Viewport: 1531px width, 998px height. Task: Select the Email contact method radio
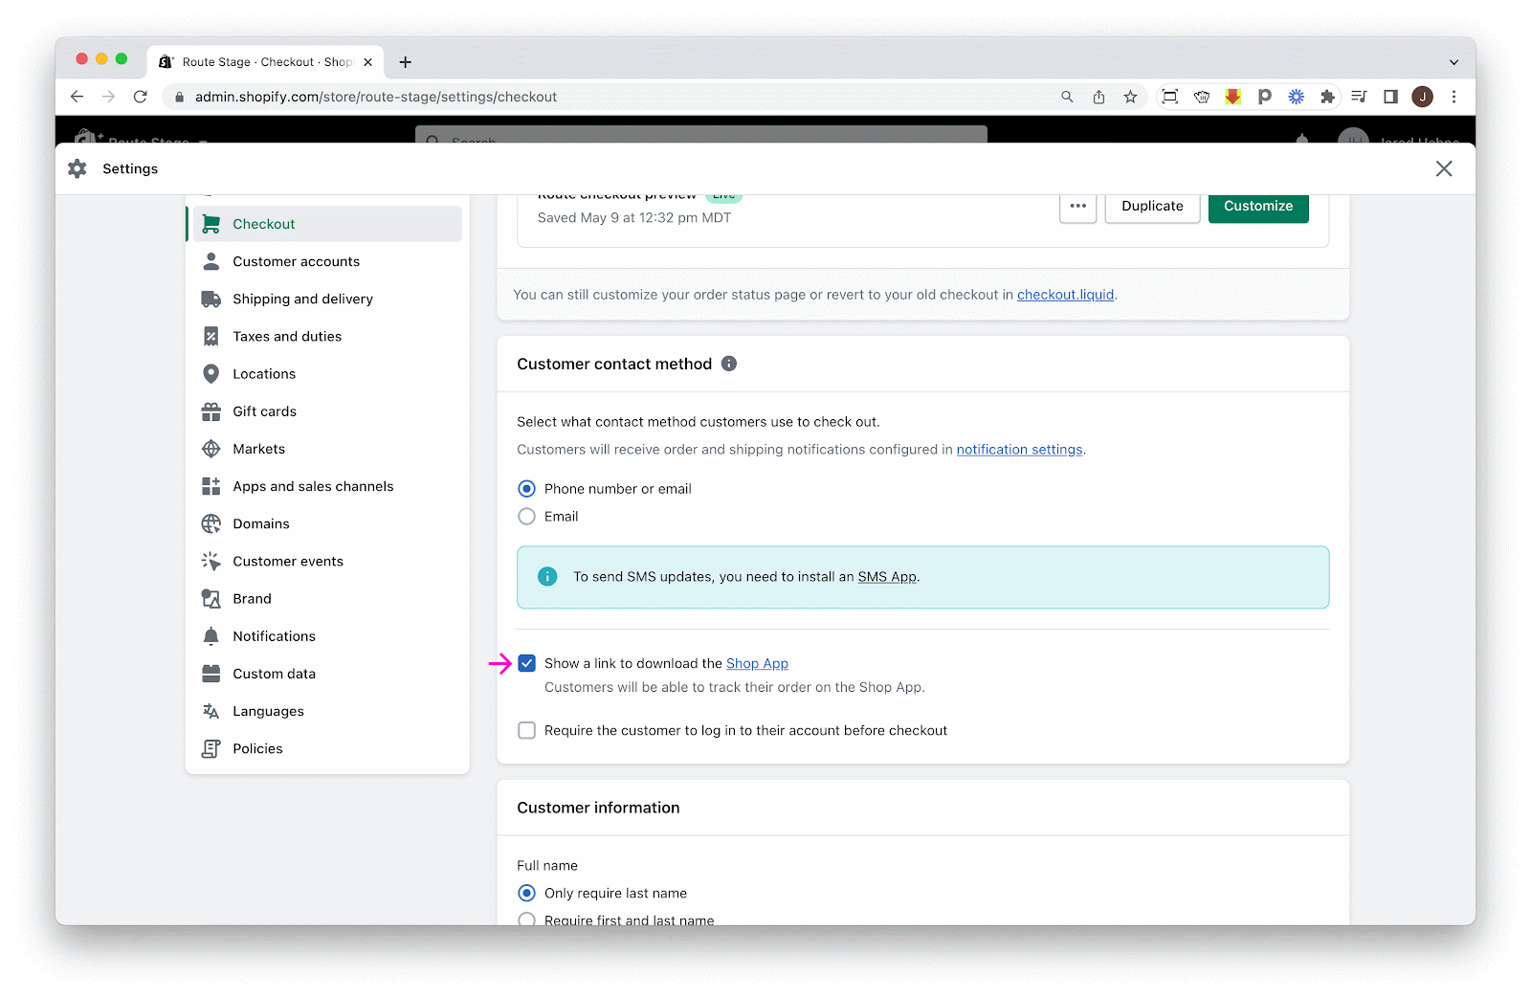coord(526,517)
